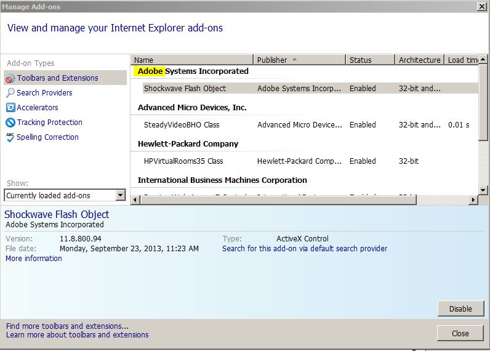Viewport: 490px width, 351px height.
Task: Sort list by the Publisher column header
Action: coord(299,60)
